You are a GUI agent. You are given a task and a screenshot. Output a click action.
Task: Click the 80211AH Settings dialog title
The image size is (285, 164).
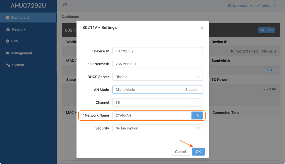point(99,27)
